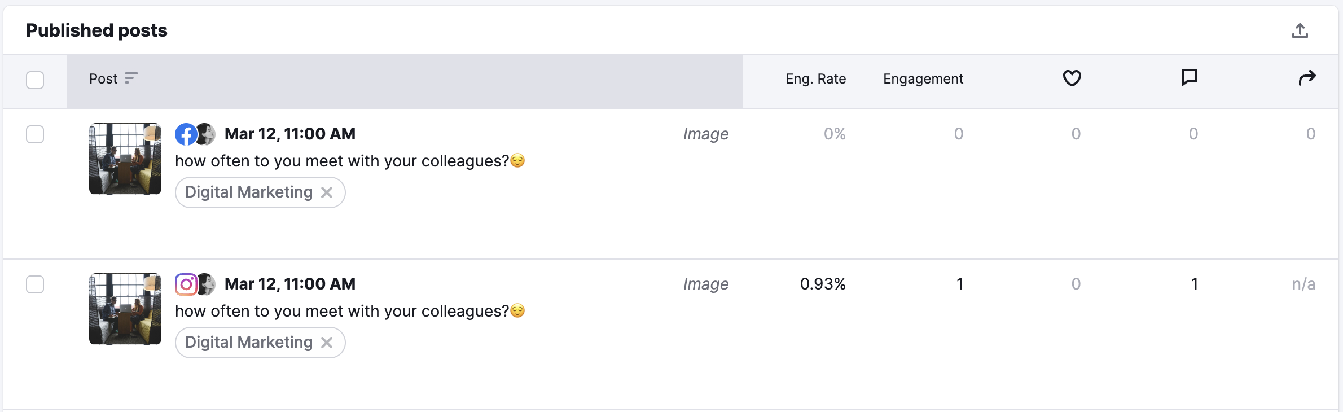This screenshot has width=1343, height=412.
Task: Click the heart column header icon
Action: coord(1072,78)
